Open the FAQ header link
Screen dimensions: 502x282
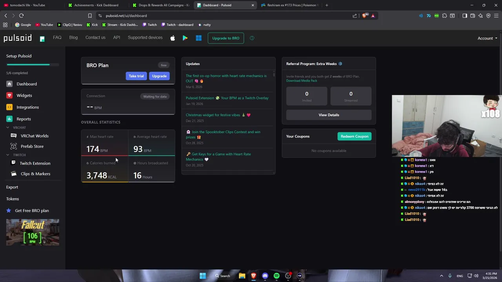pos(57,38)
